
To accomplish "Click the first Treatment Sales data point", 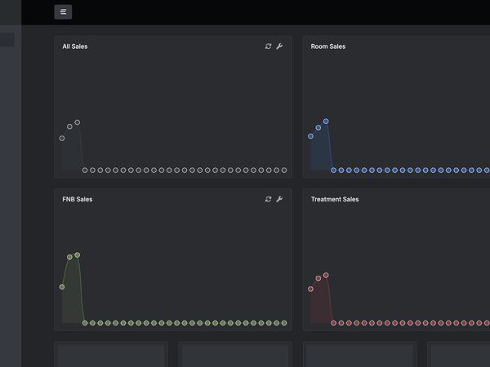I will tap(310, 289).
